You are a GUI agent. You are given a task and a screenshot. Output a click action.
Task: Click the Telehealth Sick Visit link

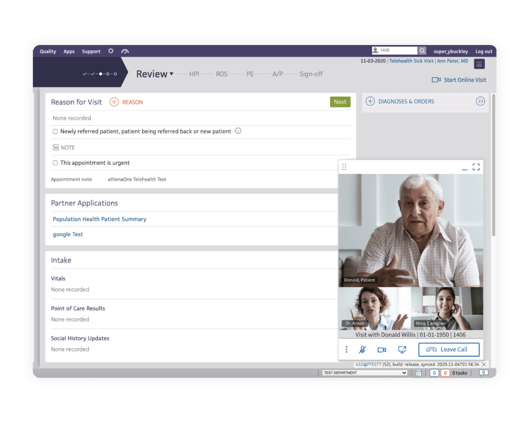pos(411,61)
